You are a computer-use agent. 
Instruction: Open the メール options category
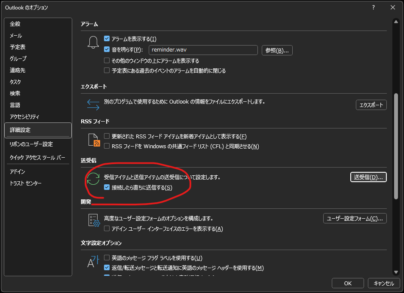[x=38, y=36]
